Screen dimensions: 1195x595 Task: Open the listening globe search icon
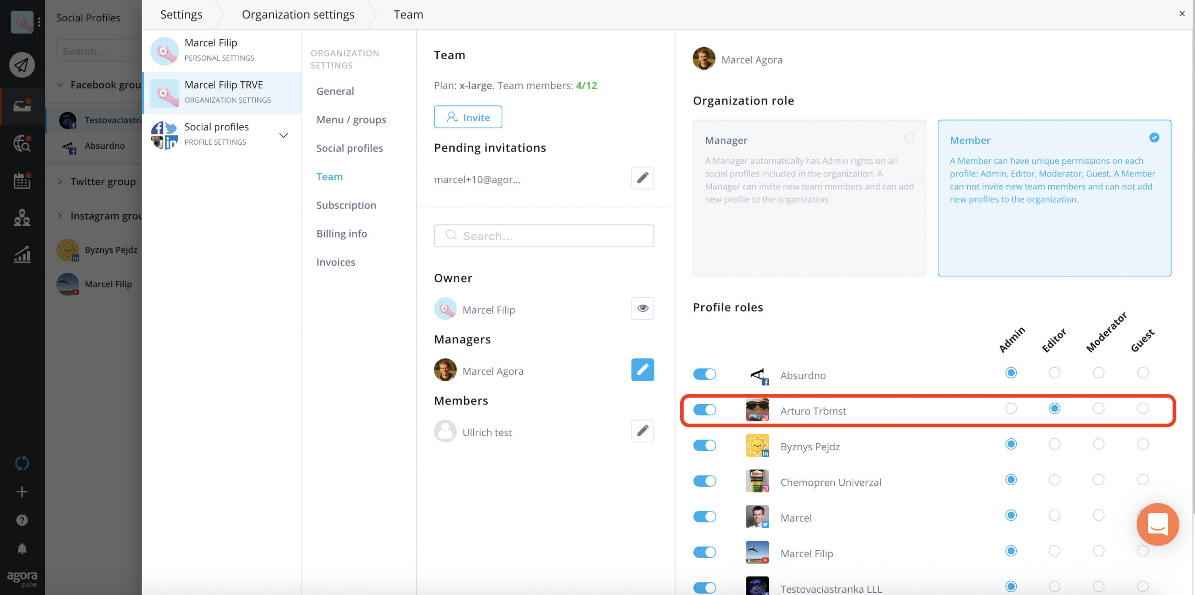pyautogui.click(x=22, y=143)
